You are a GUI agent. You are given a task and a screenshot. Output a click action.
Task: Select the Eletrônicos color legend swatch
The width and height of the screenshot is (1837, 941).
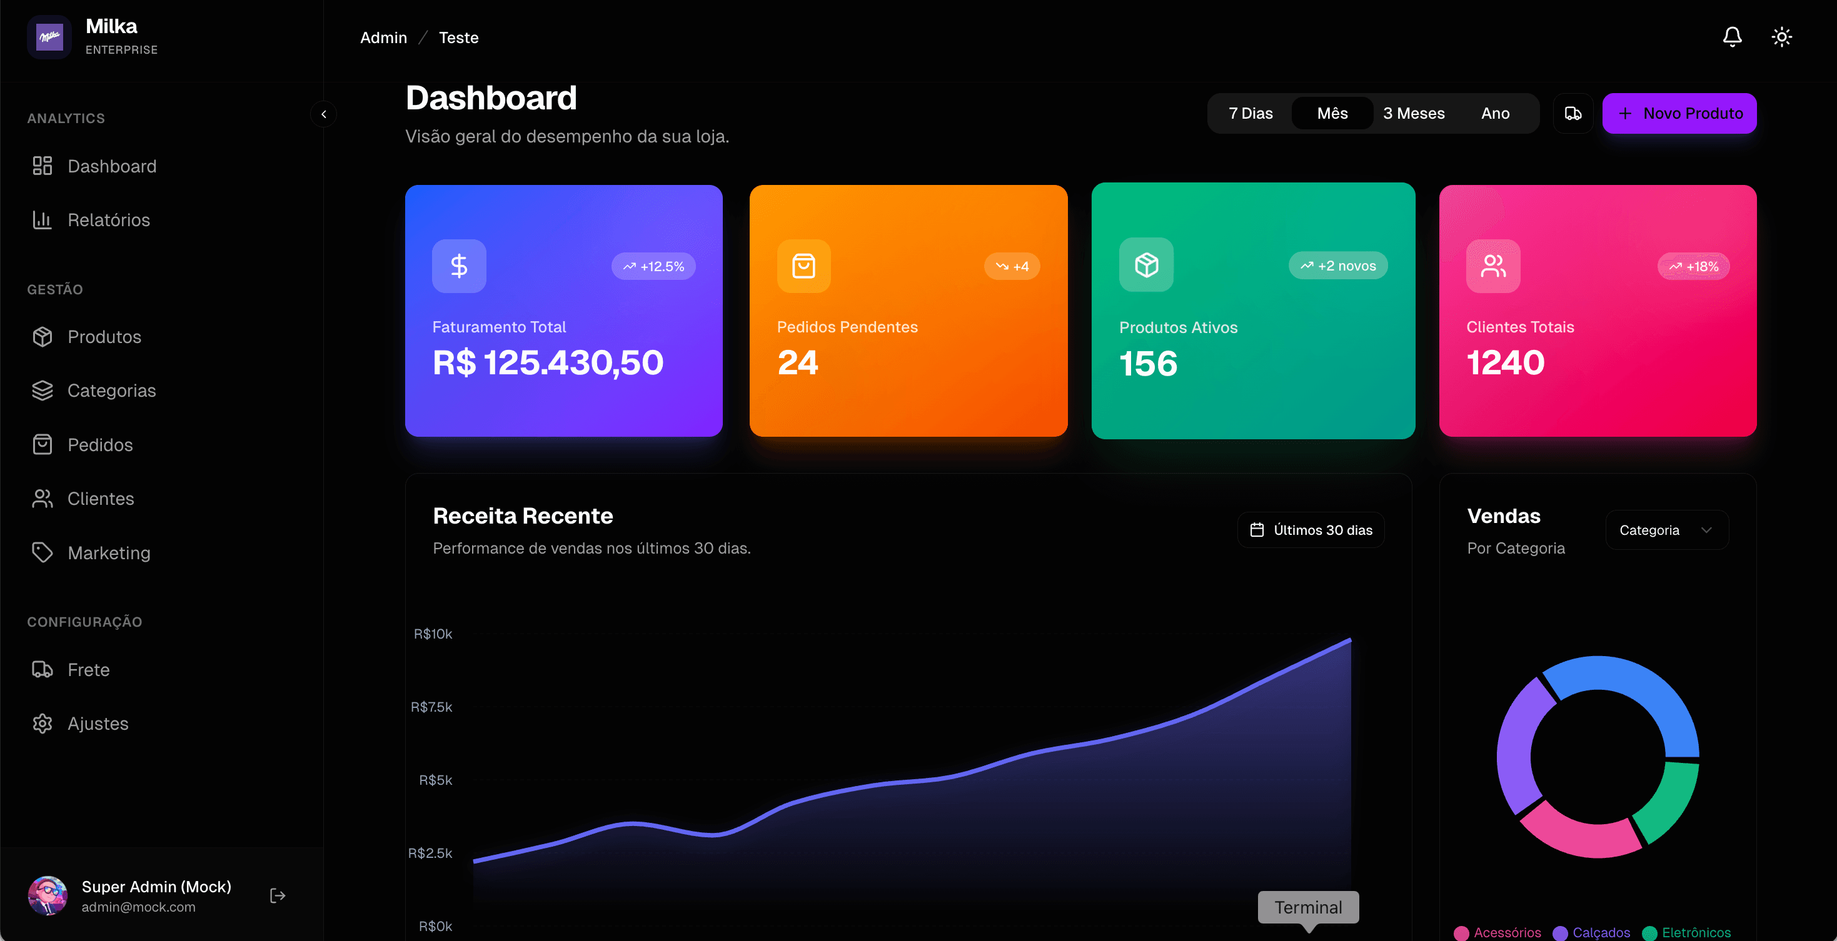[1651, 932]
